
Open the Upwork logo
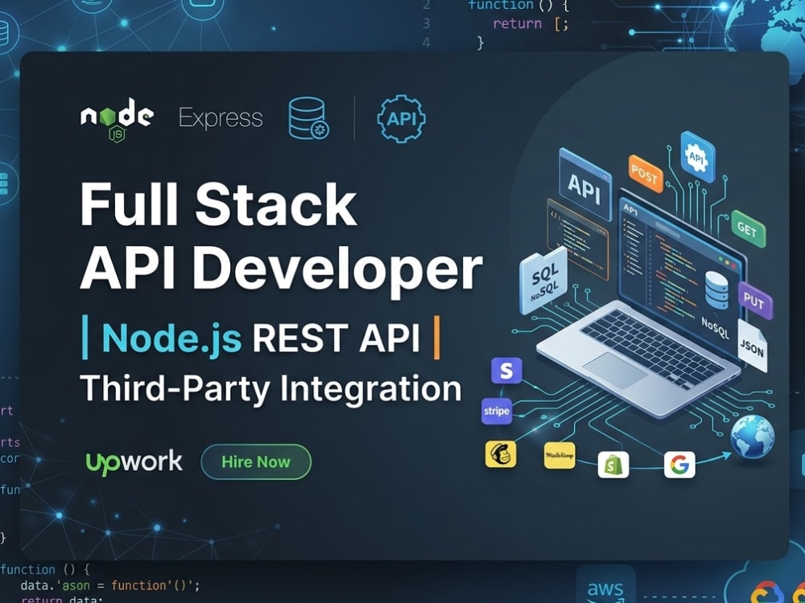tap(134, 462)
